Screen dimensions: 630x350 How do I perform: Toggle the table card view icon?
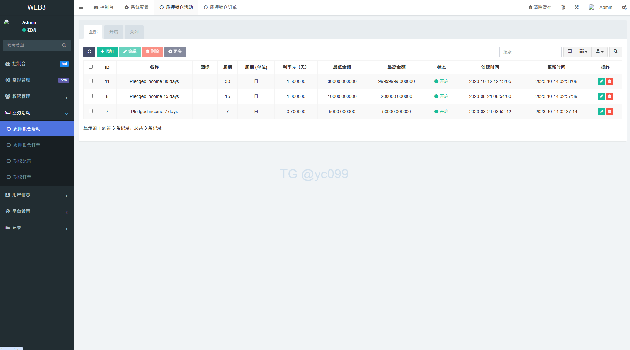[x=569, y=52]
